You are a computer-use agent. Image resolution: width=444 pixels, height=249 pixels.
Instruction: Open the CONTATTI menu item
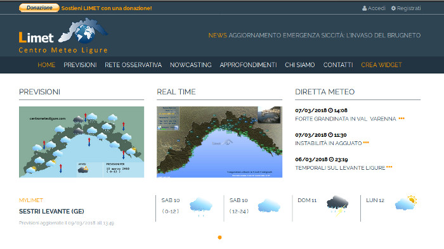click(338, 65)
